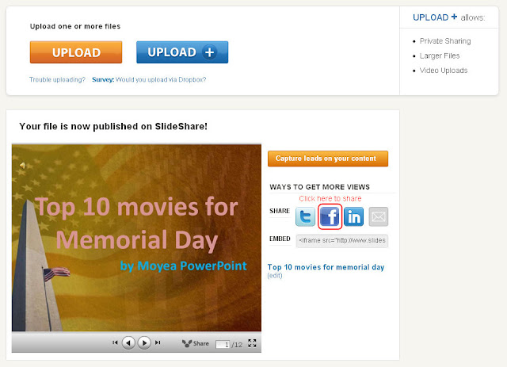Viewport: 507px width, 367px height.
Task: Skip to the last slide
Action: click(158, 342)
